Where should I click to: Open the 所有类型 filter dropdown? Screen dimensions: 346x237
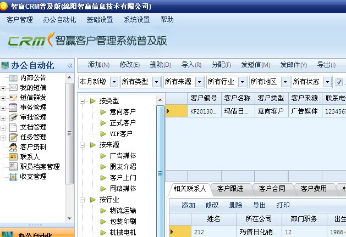pos(156,82)
